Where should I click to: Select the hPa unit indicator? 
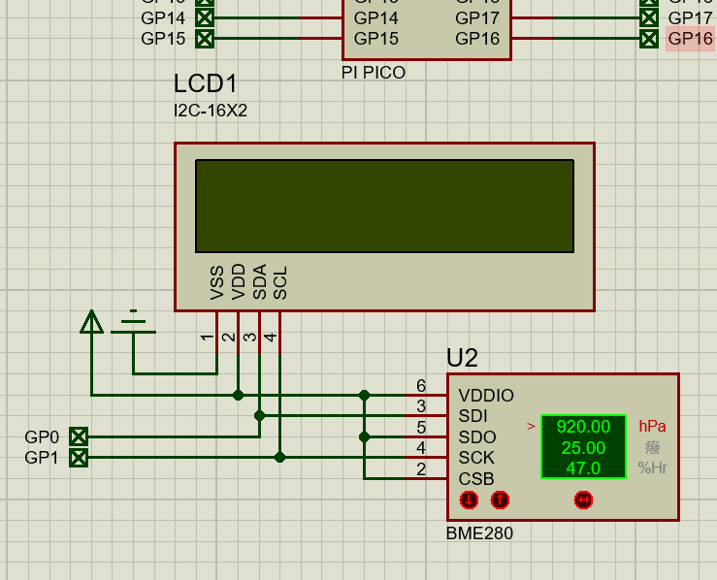pos(652,426)
